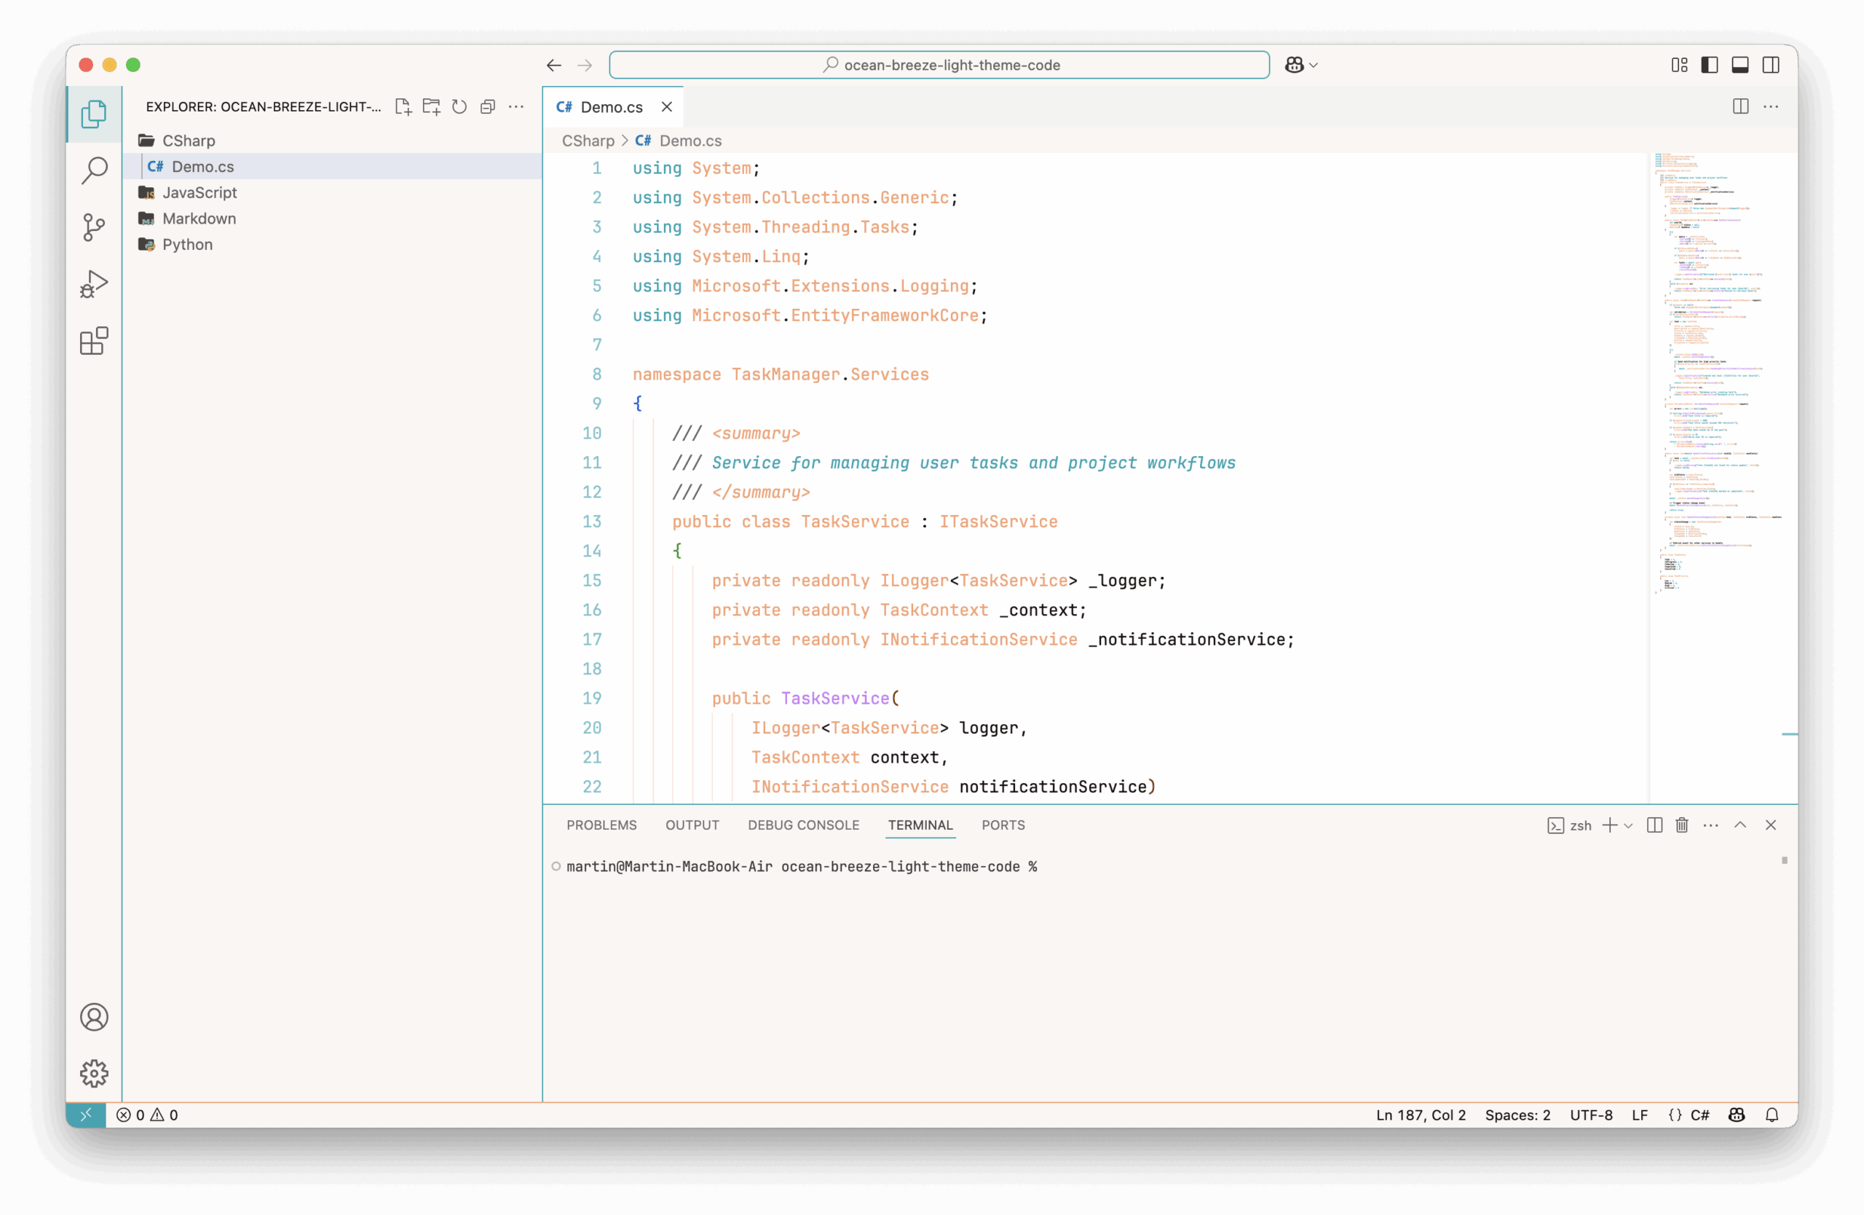The height and width of the screenshot is (1215, 1864).
Task: Change end of line sequence LF
Action: click(x=1640, y=1114)
